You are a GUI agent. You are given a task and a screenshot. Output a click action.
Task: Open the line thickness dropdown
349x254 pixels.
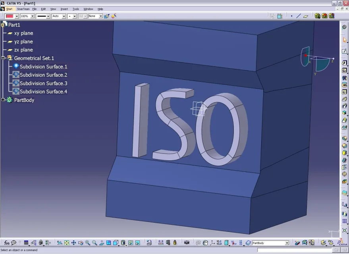click(48, 16)
